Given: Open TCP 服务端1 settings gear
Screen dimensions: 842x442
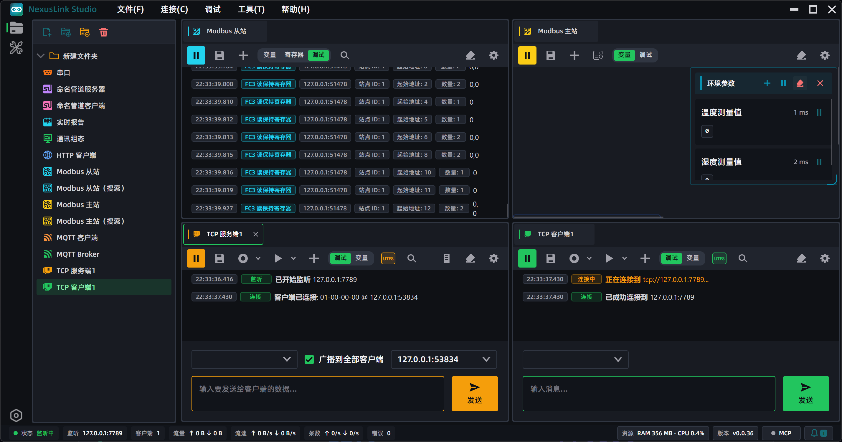Looking at the screenshot, I should (493, 258).
